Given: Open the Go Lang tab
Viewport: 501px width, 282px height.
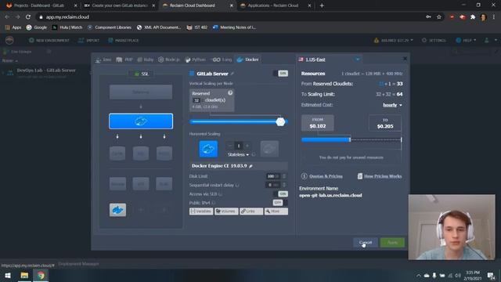Looking at the screenshot, I should 222,60.
